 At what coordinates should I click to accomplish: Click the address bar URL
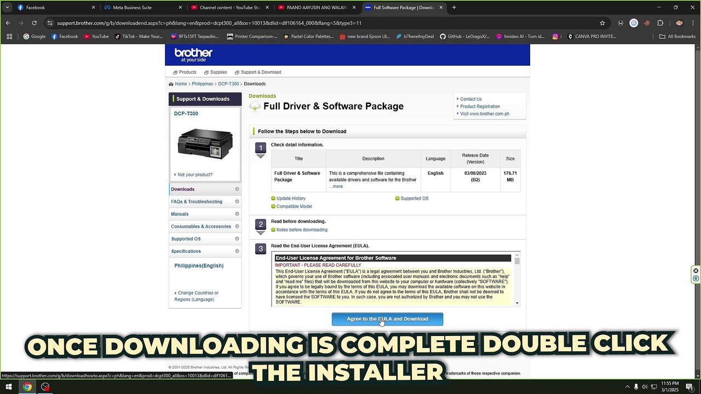(209, 23)
